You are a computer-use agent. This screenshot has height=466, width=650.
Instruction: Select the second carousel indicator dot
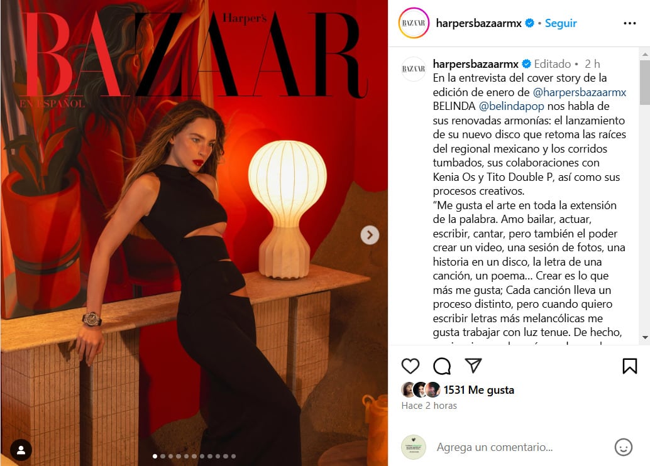163,456
